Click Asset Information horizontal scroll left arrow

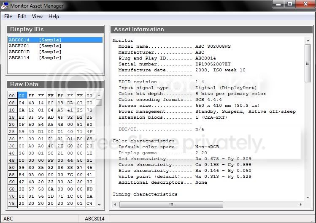115,204
